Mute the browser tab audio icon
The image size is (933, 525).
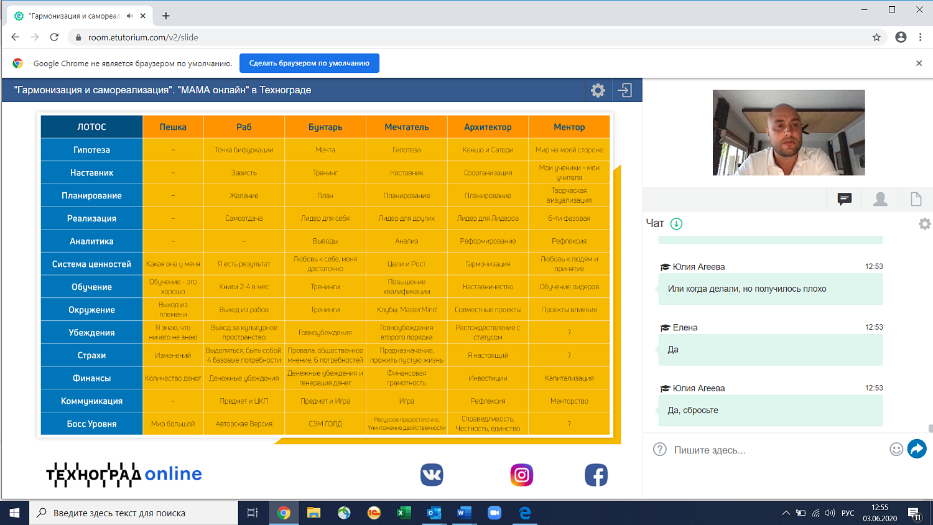point(129,16)
